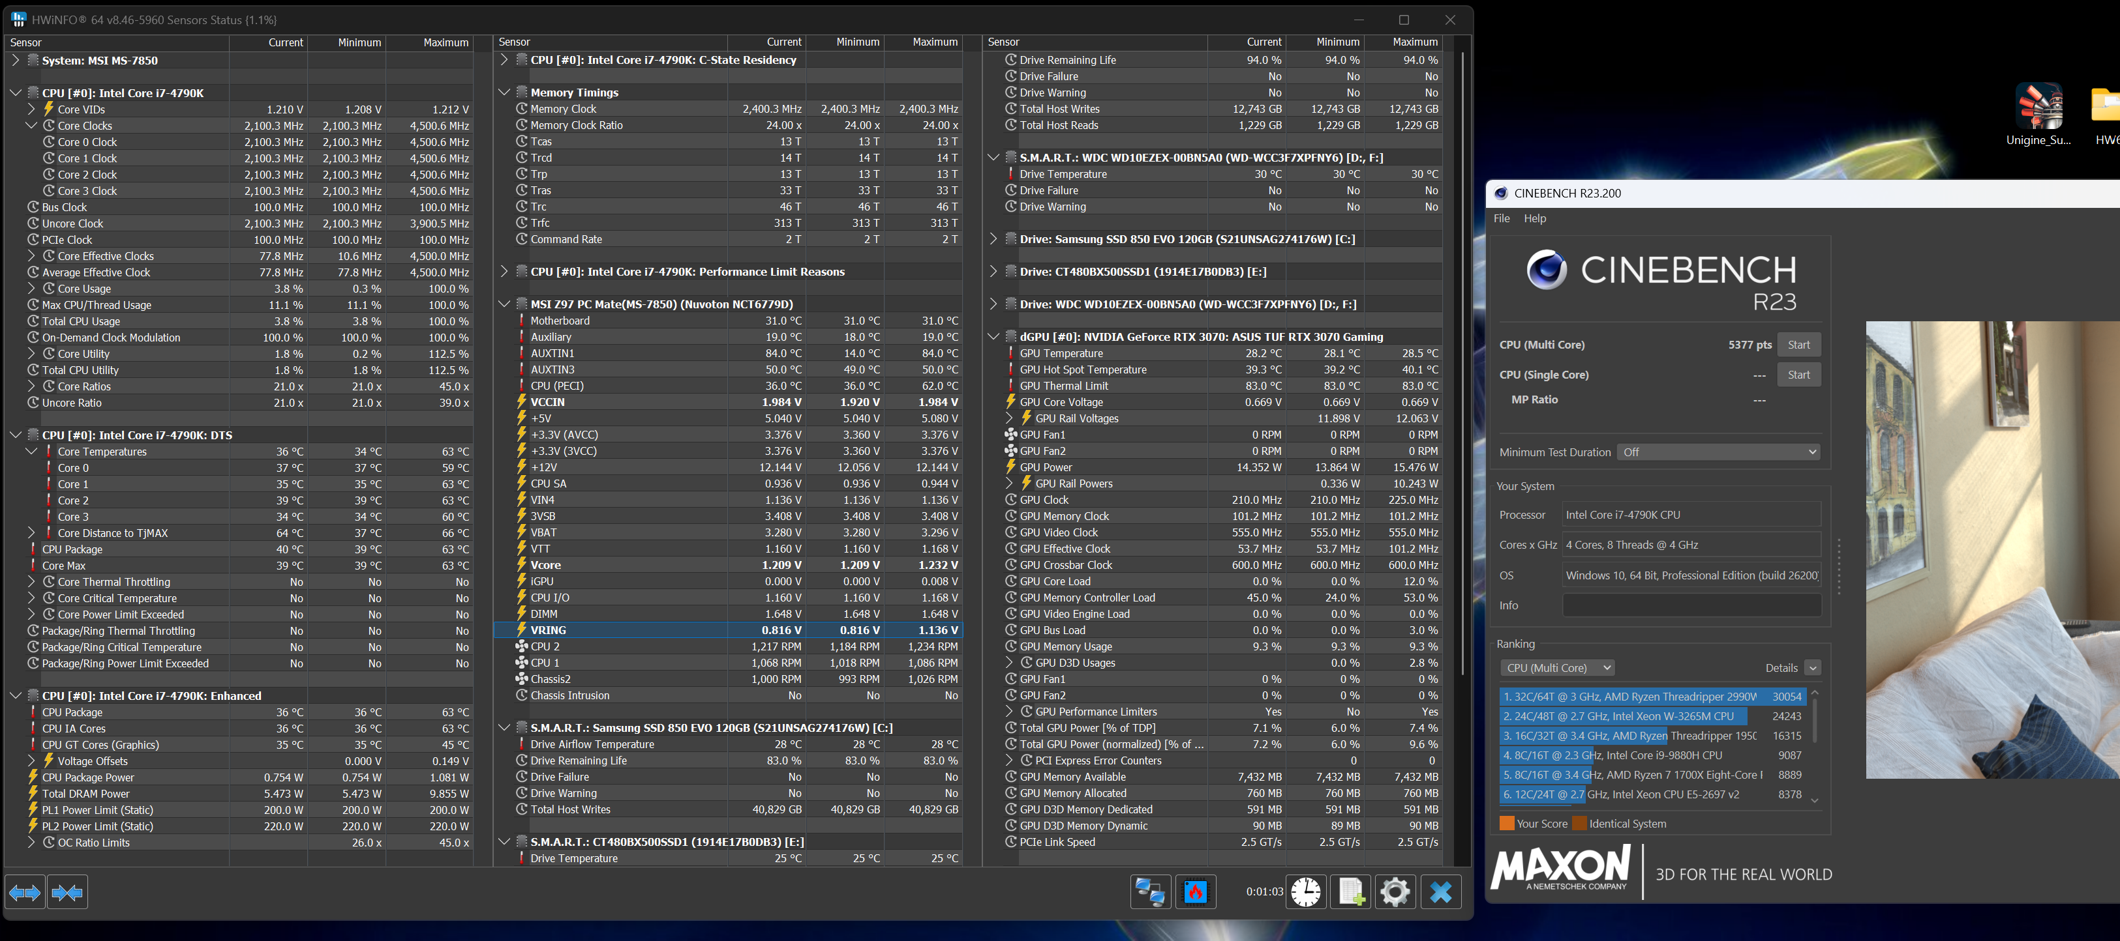
Task: Expand the Core VIDs group
Action: point(31,109)
